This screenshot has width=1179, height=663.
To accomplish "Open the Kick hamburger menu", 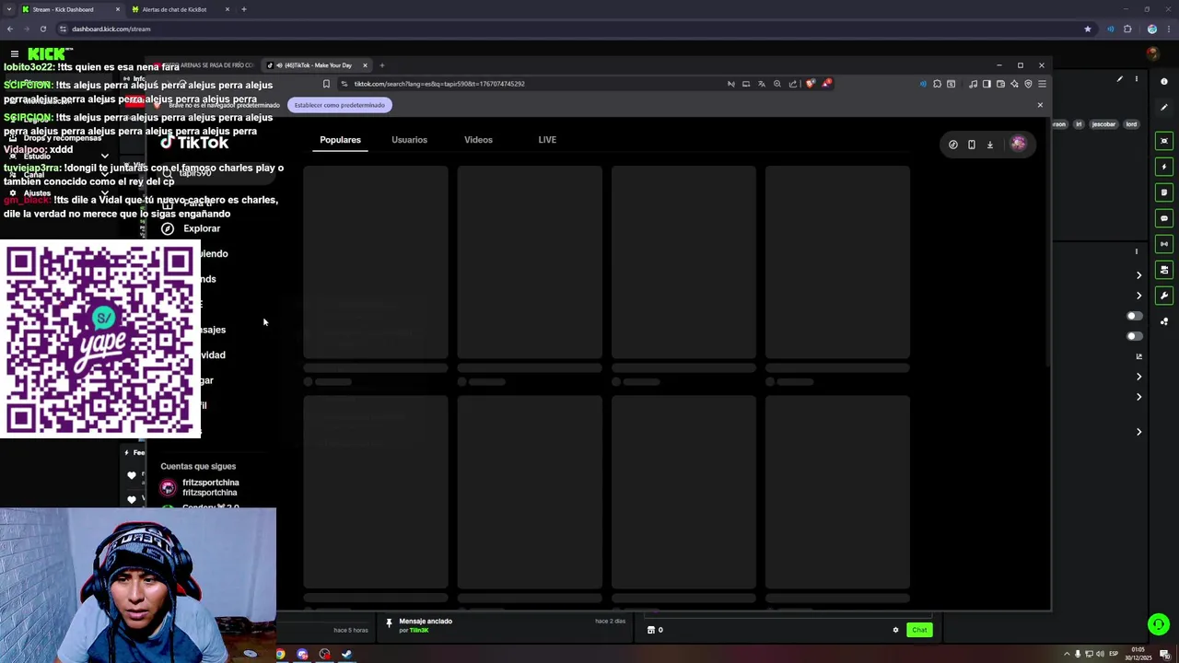I will [x=15, y=54].
